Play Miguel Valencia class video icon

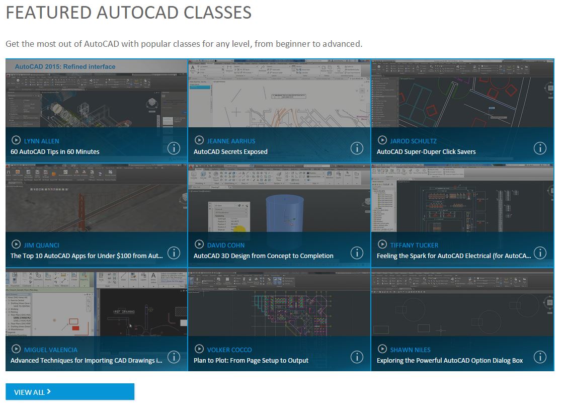[16, 349]
